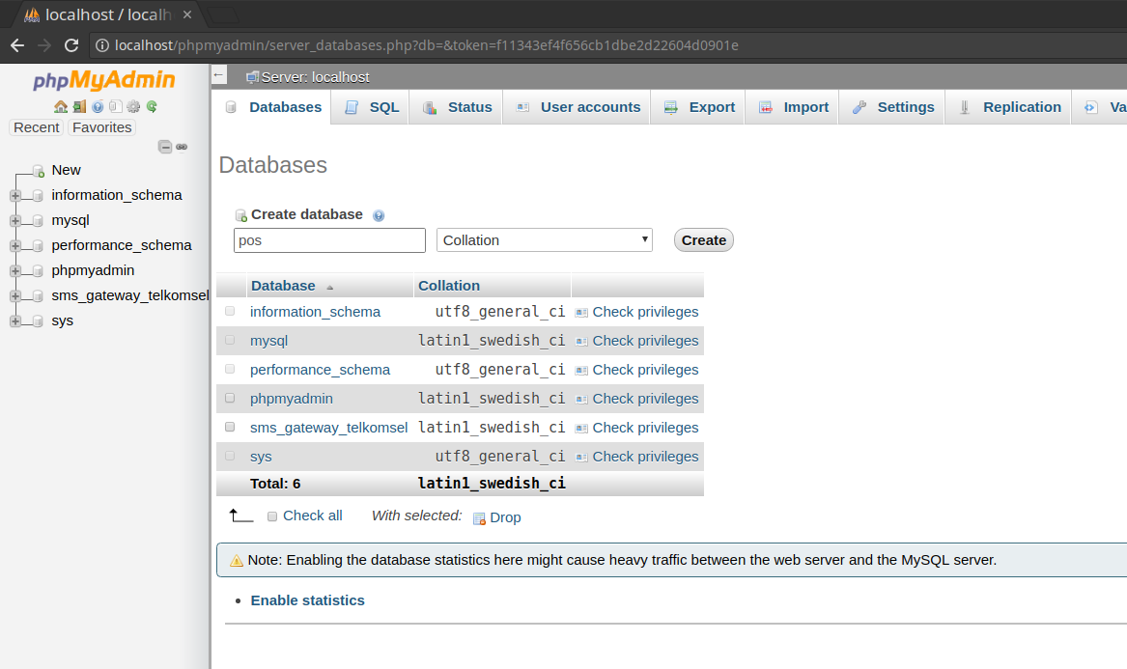The image size is (1127, 669).
Task: Click the database name input field
Action: [x=328, y=239]
